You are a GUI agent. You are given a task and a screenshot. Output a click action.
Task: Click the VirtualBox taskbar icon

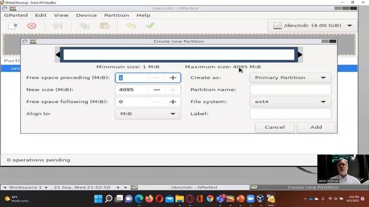(261, 199)
